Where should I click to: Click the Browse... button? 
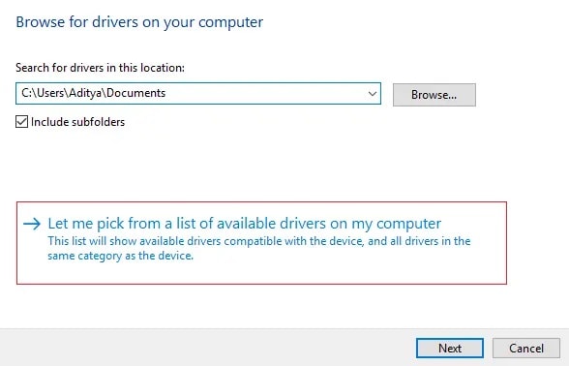tap(434, 95)
